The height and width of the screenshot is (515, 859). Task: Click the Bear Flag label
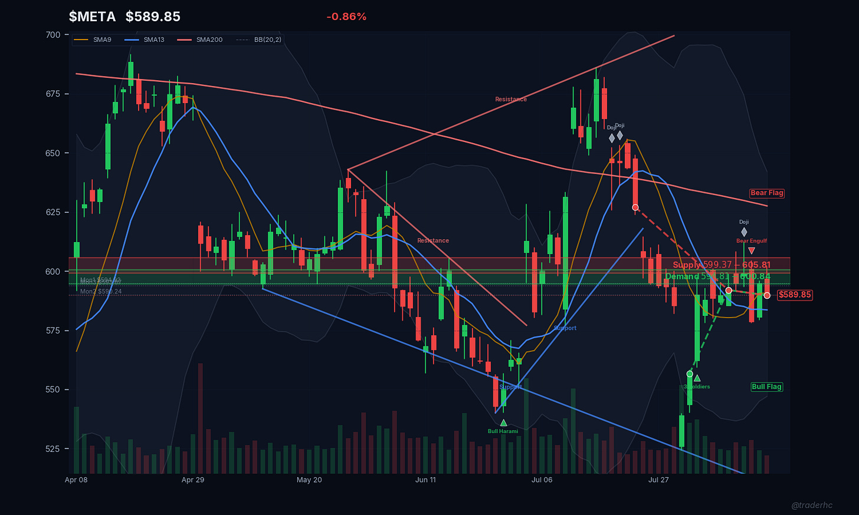(x=767, y=193)
